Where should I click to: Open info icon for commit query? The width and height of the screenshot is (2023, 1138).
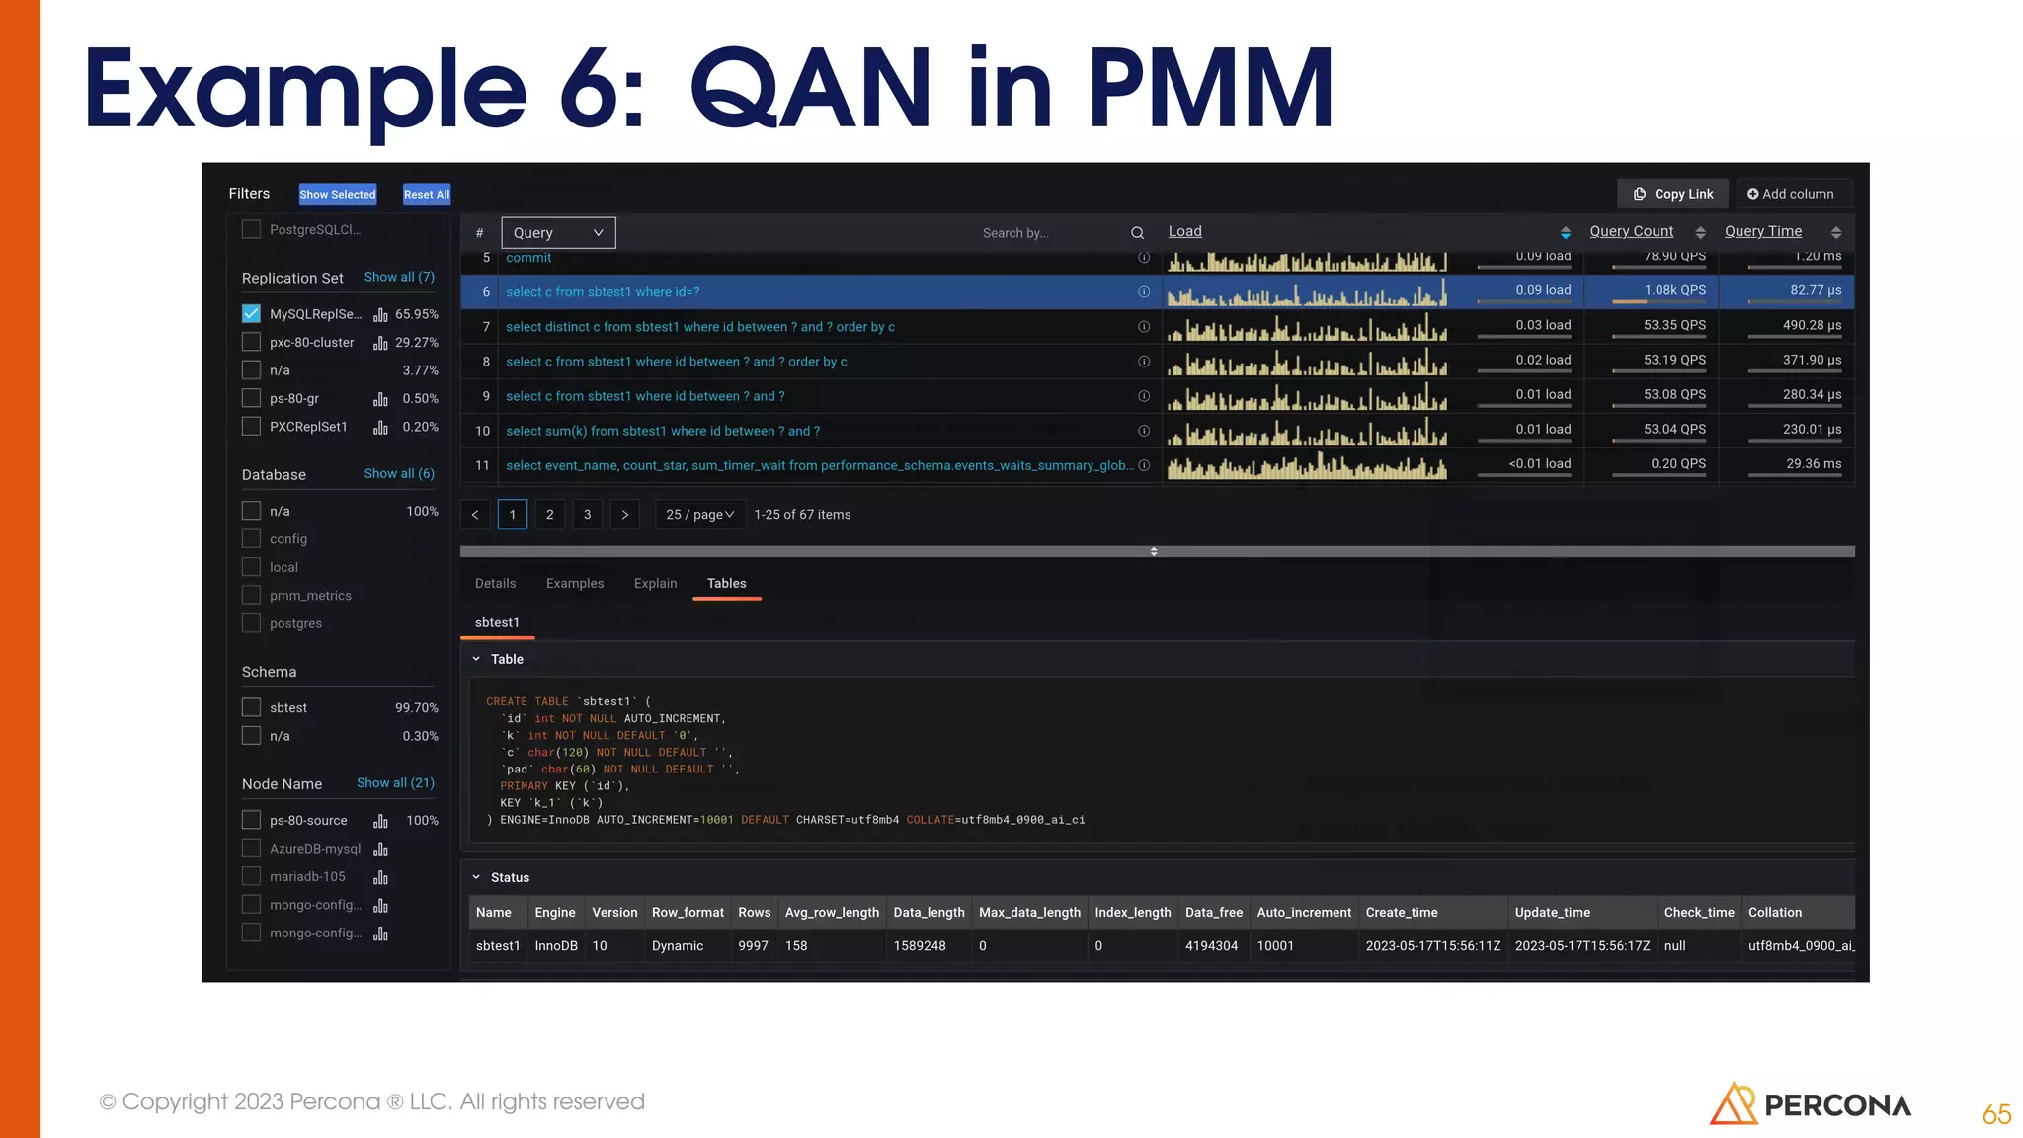1144,258
